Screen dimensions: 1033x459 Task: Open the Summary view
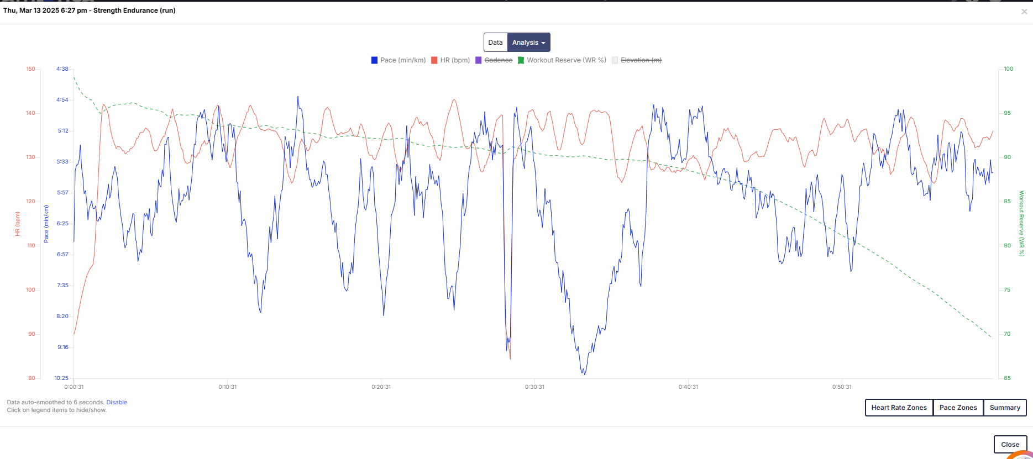coord(1005,408)
